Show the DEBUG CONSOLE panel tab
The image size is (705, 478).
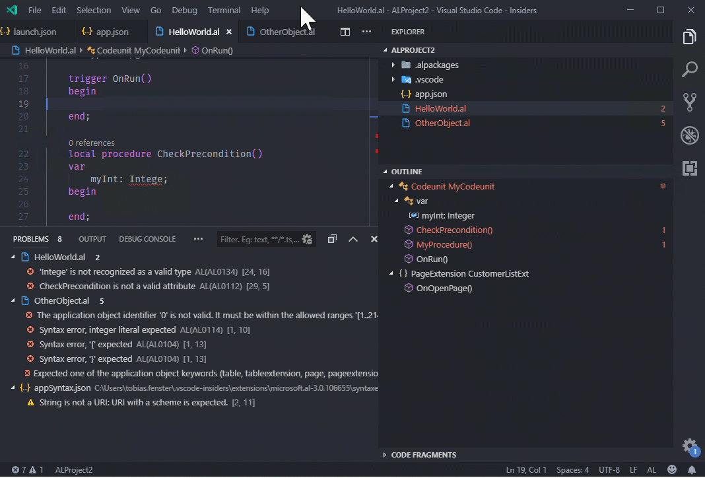(147, 239)
